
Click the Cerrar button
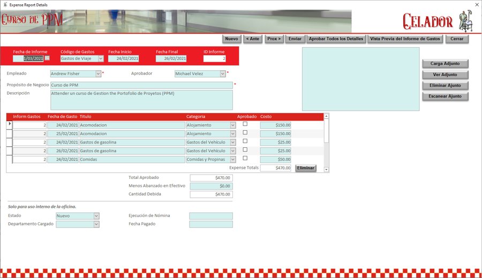[457, 39]
